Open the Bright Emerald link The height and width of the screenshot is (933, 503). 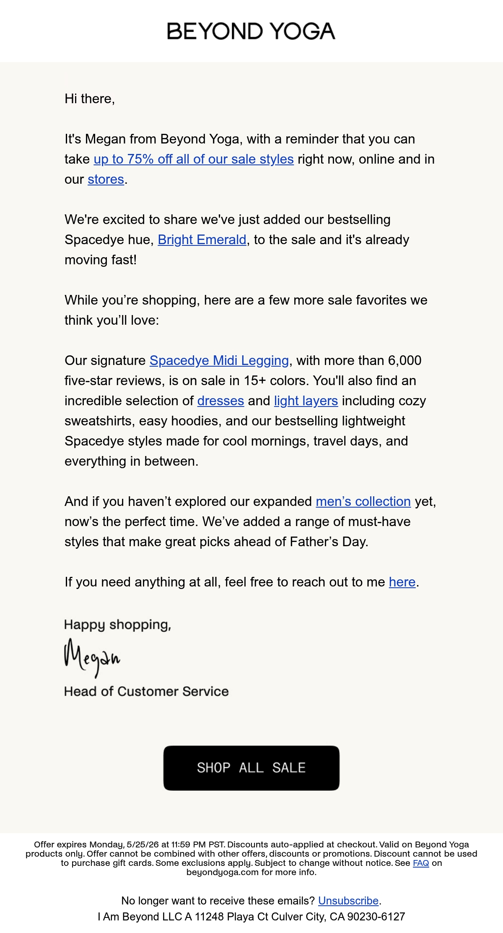coord(202,240)
